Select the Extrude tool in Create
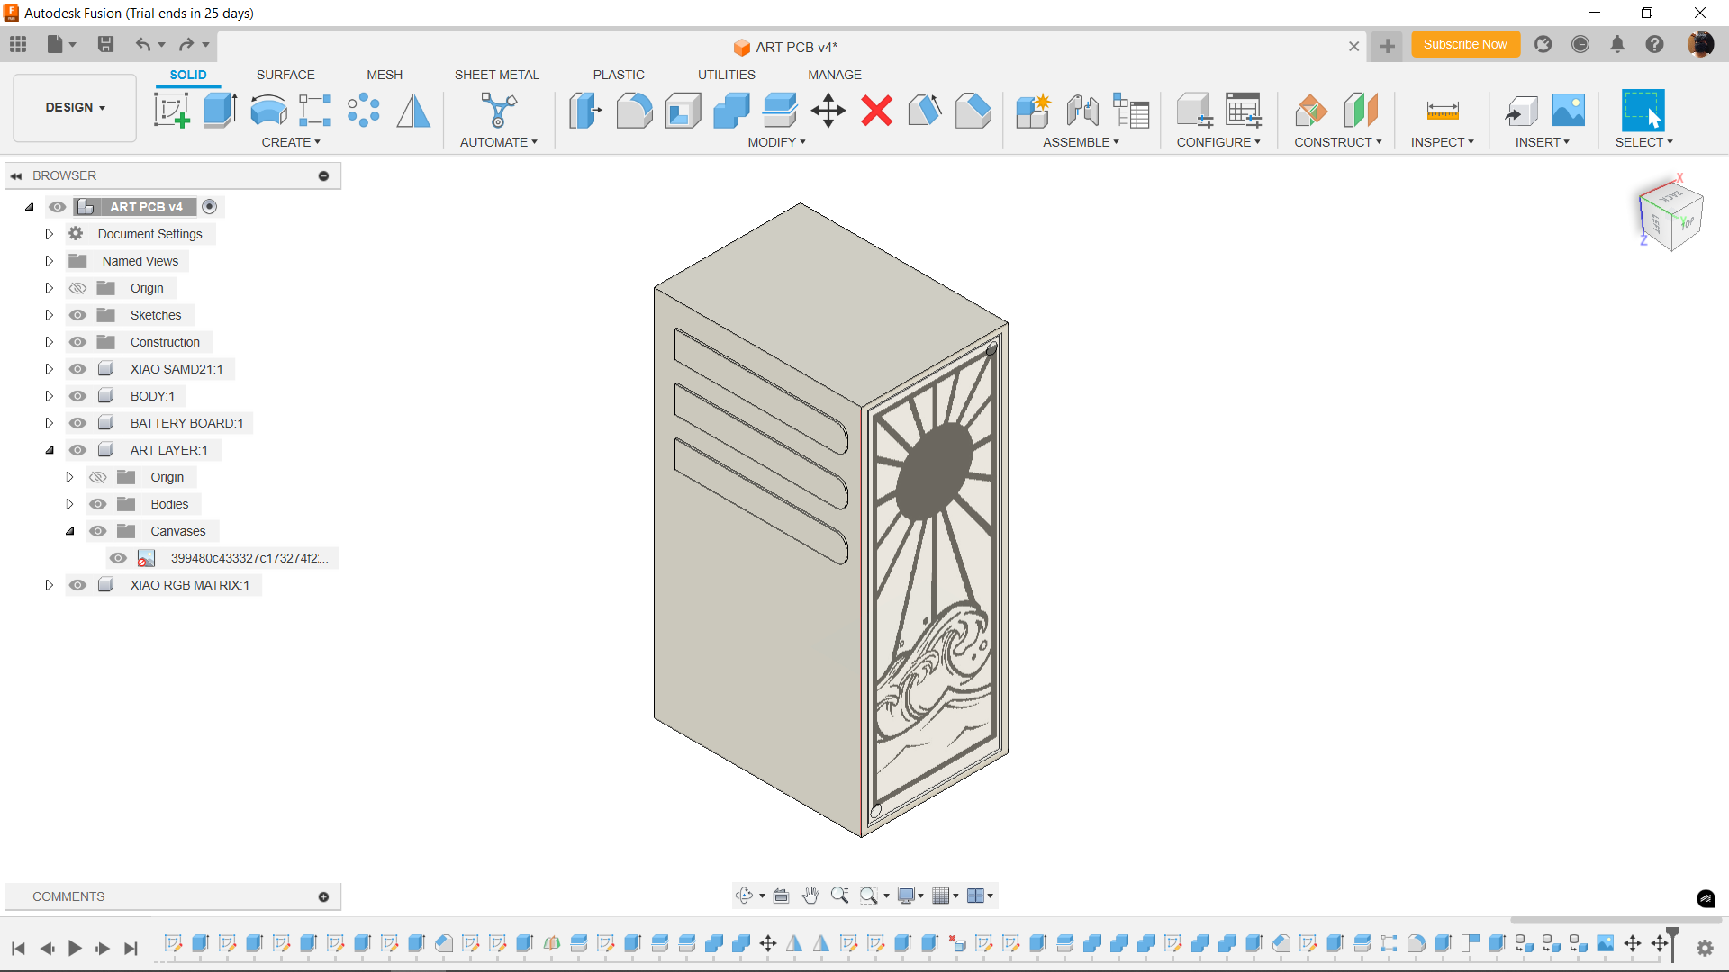The width and height of the screenshot is (1729, 972). [220, 111]
